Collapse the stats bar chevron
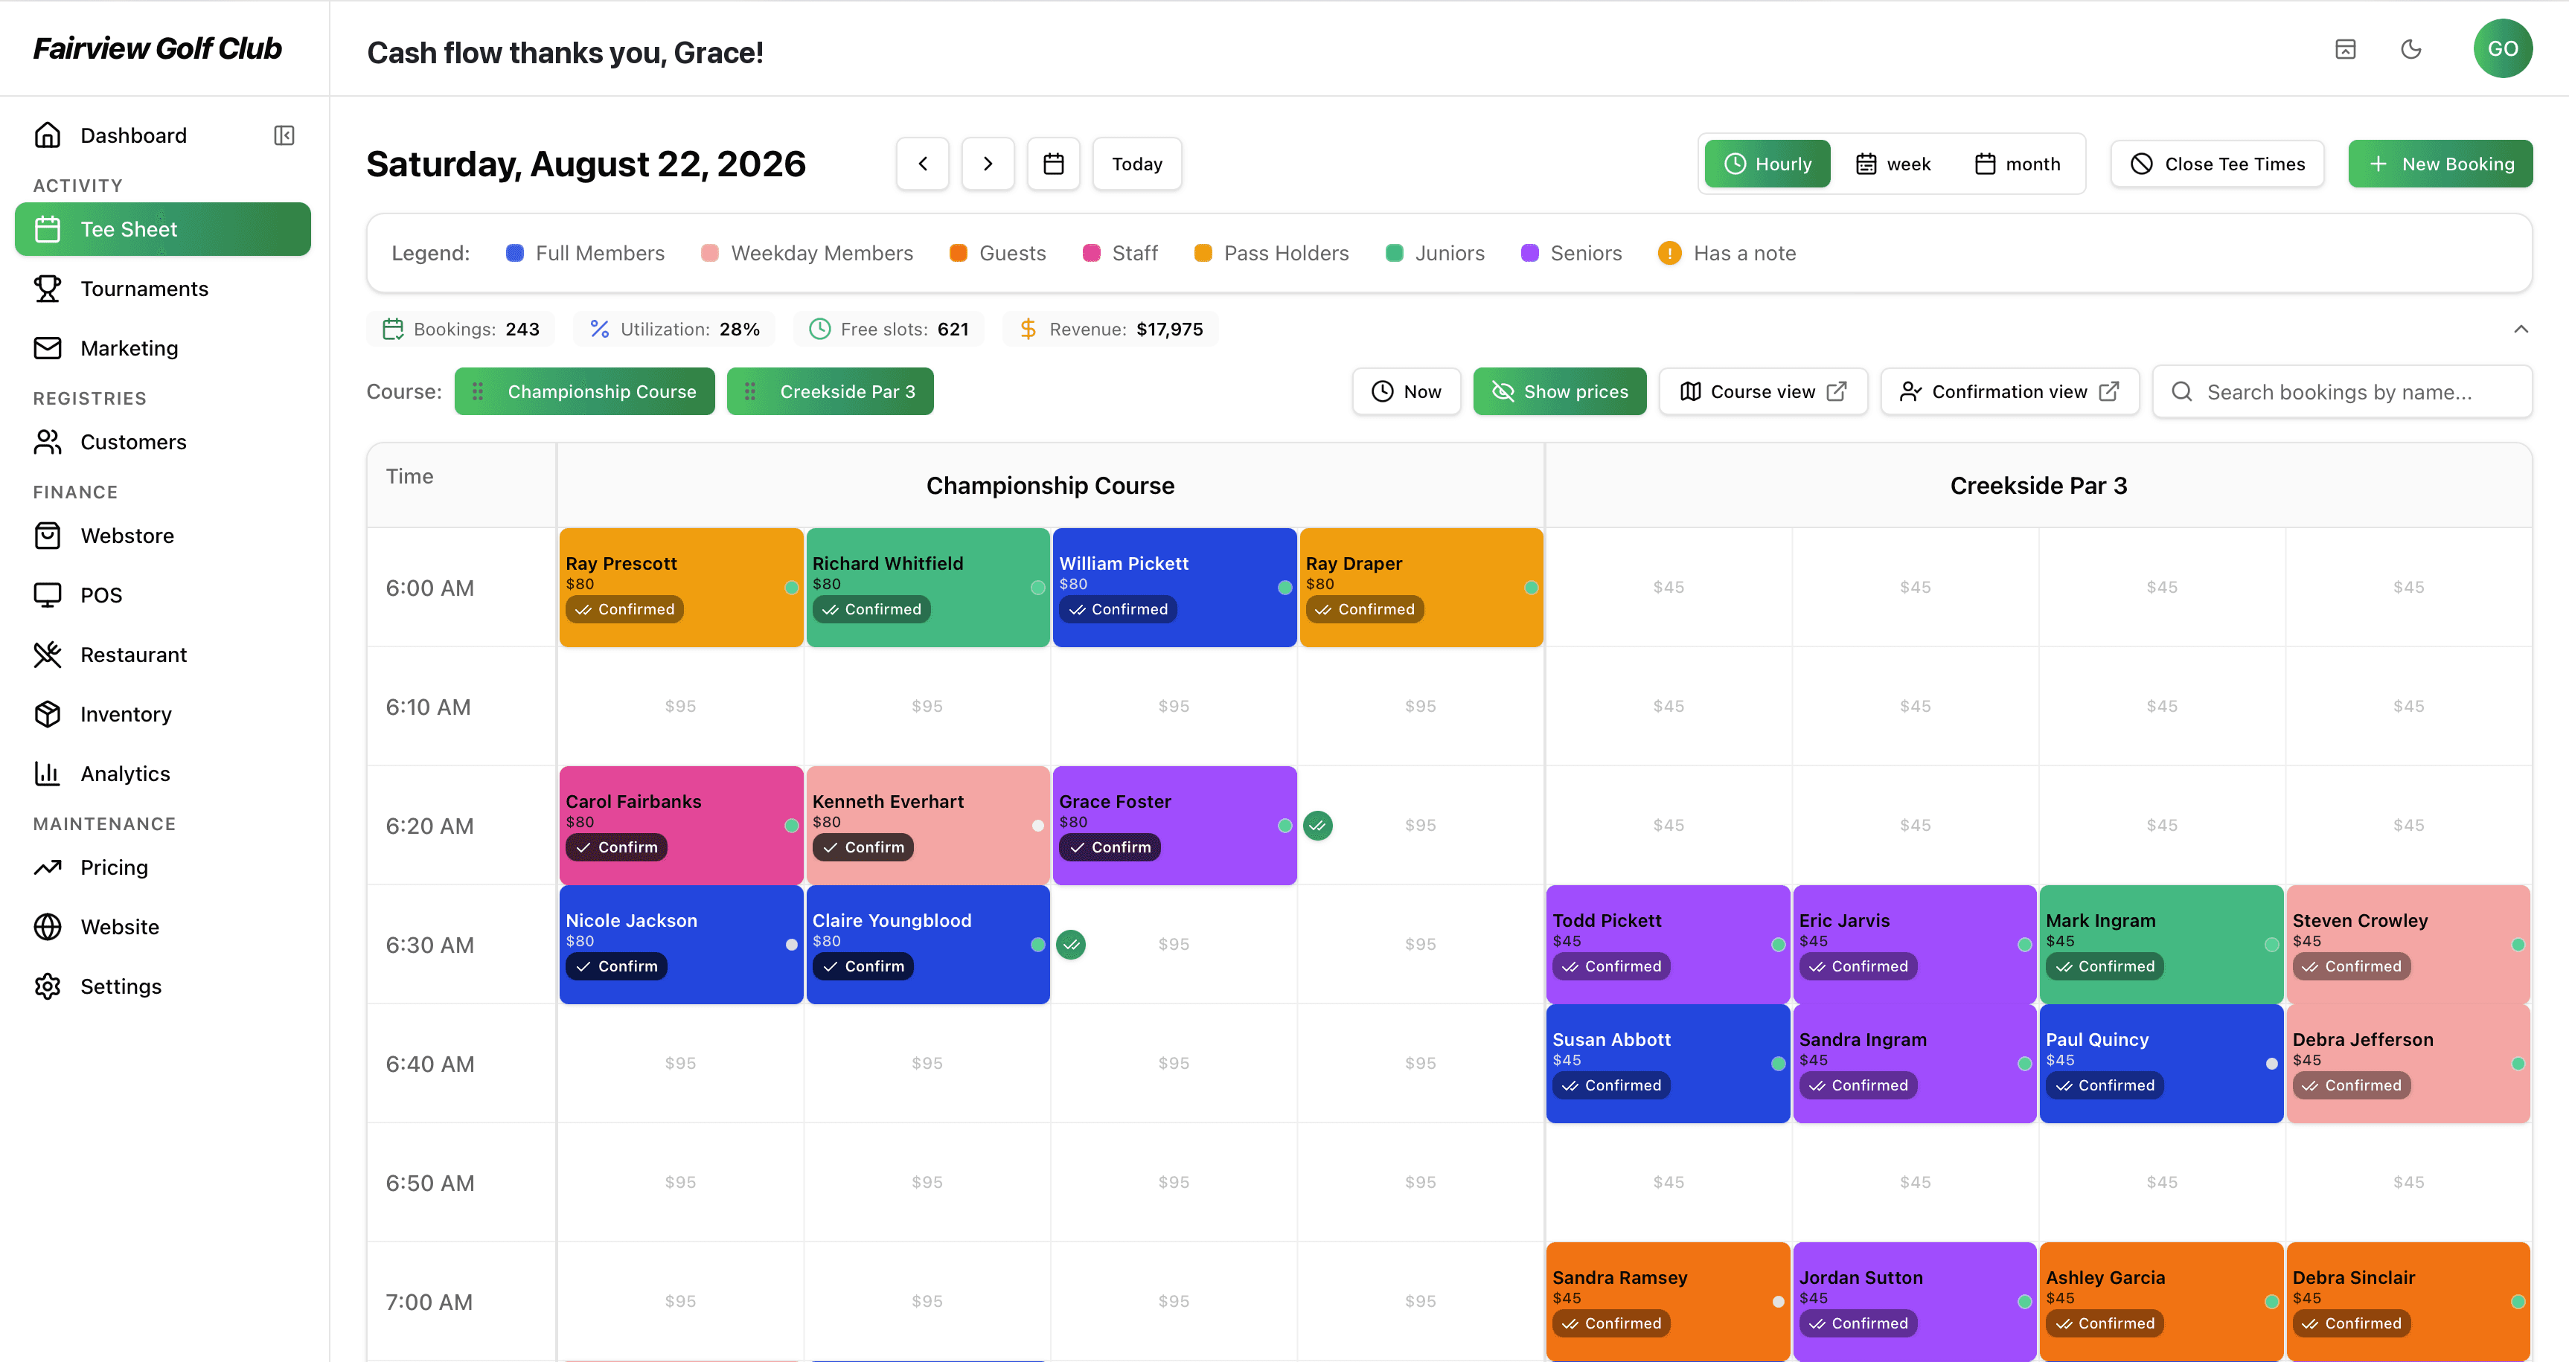2569x1362 pixels. 2520,329
